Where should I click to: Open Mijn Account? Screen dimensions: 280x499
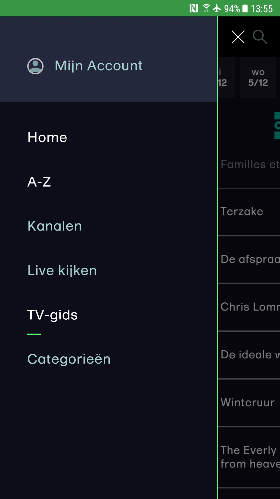(99, 66)
